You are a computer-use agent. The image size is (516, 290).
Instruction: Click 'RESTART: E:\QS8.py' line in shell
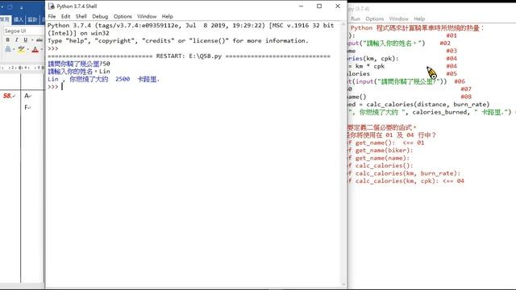[x=189, y=56]
